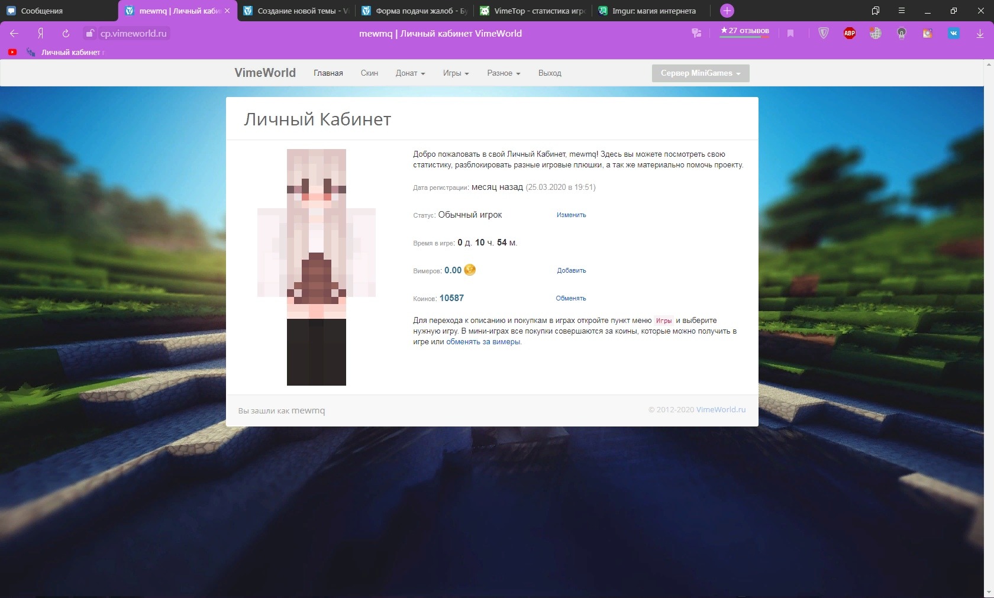Go to Главная in the navbar

coord(328,73)
